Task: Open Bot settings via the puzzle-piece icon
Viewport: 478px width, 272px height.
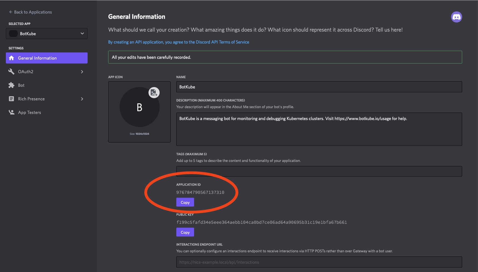Action: 11,85
